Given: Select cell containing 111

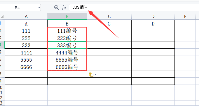Looking at the screenshot, I should (x=26, y=30).
